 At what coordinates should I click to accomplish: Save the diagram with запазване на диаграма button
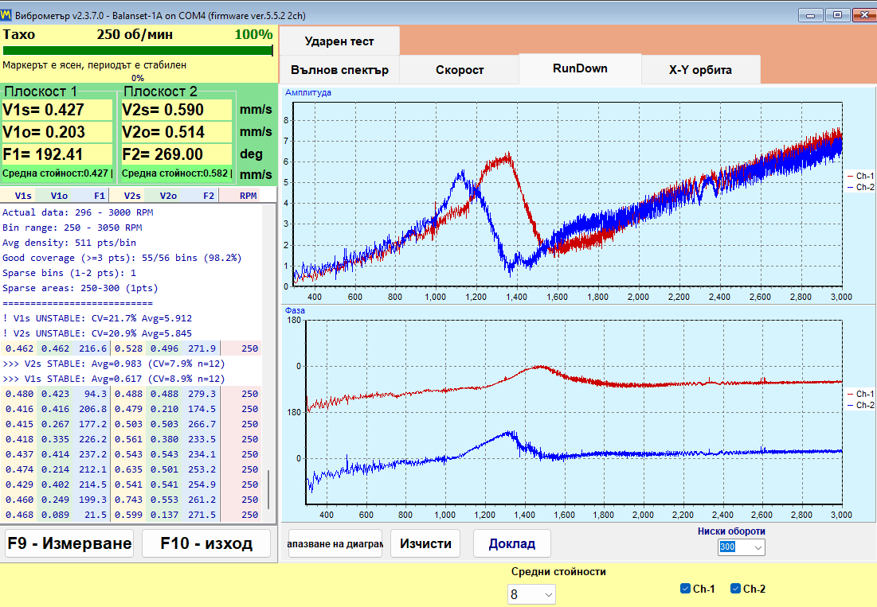click(335, 543)
